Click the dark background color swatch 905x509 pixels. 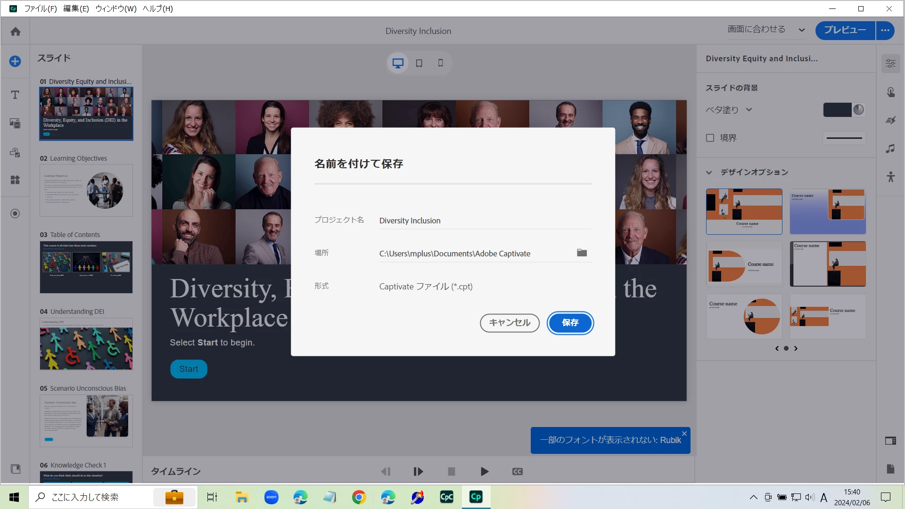837,110
